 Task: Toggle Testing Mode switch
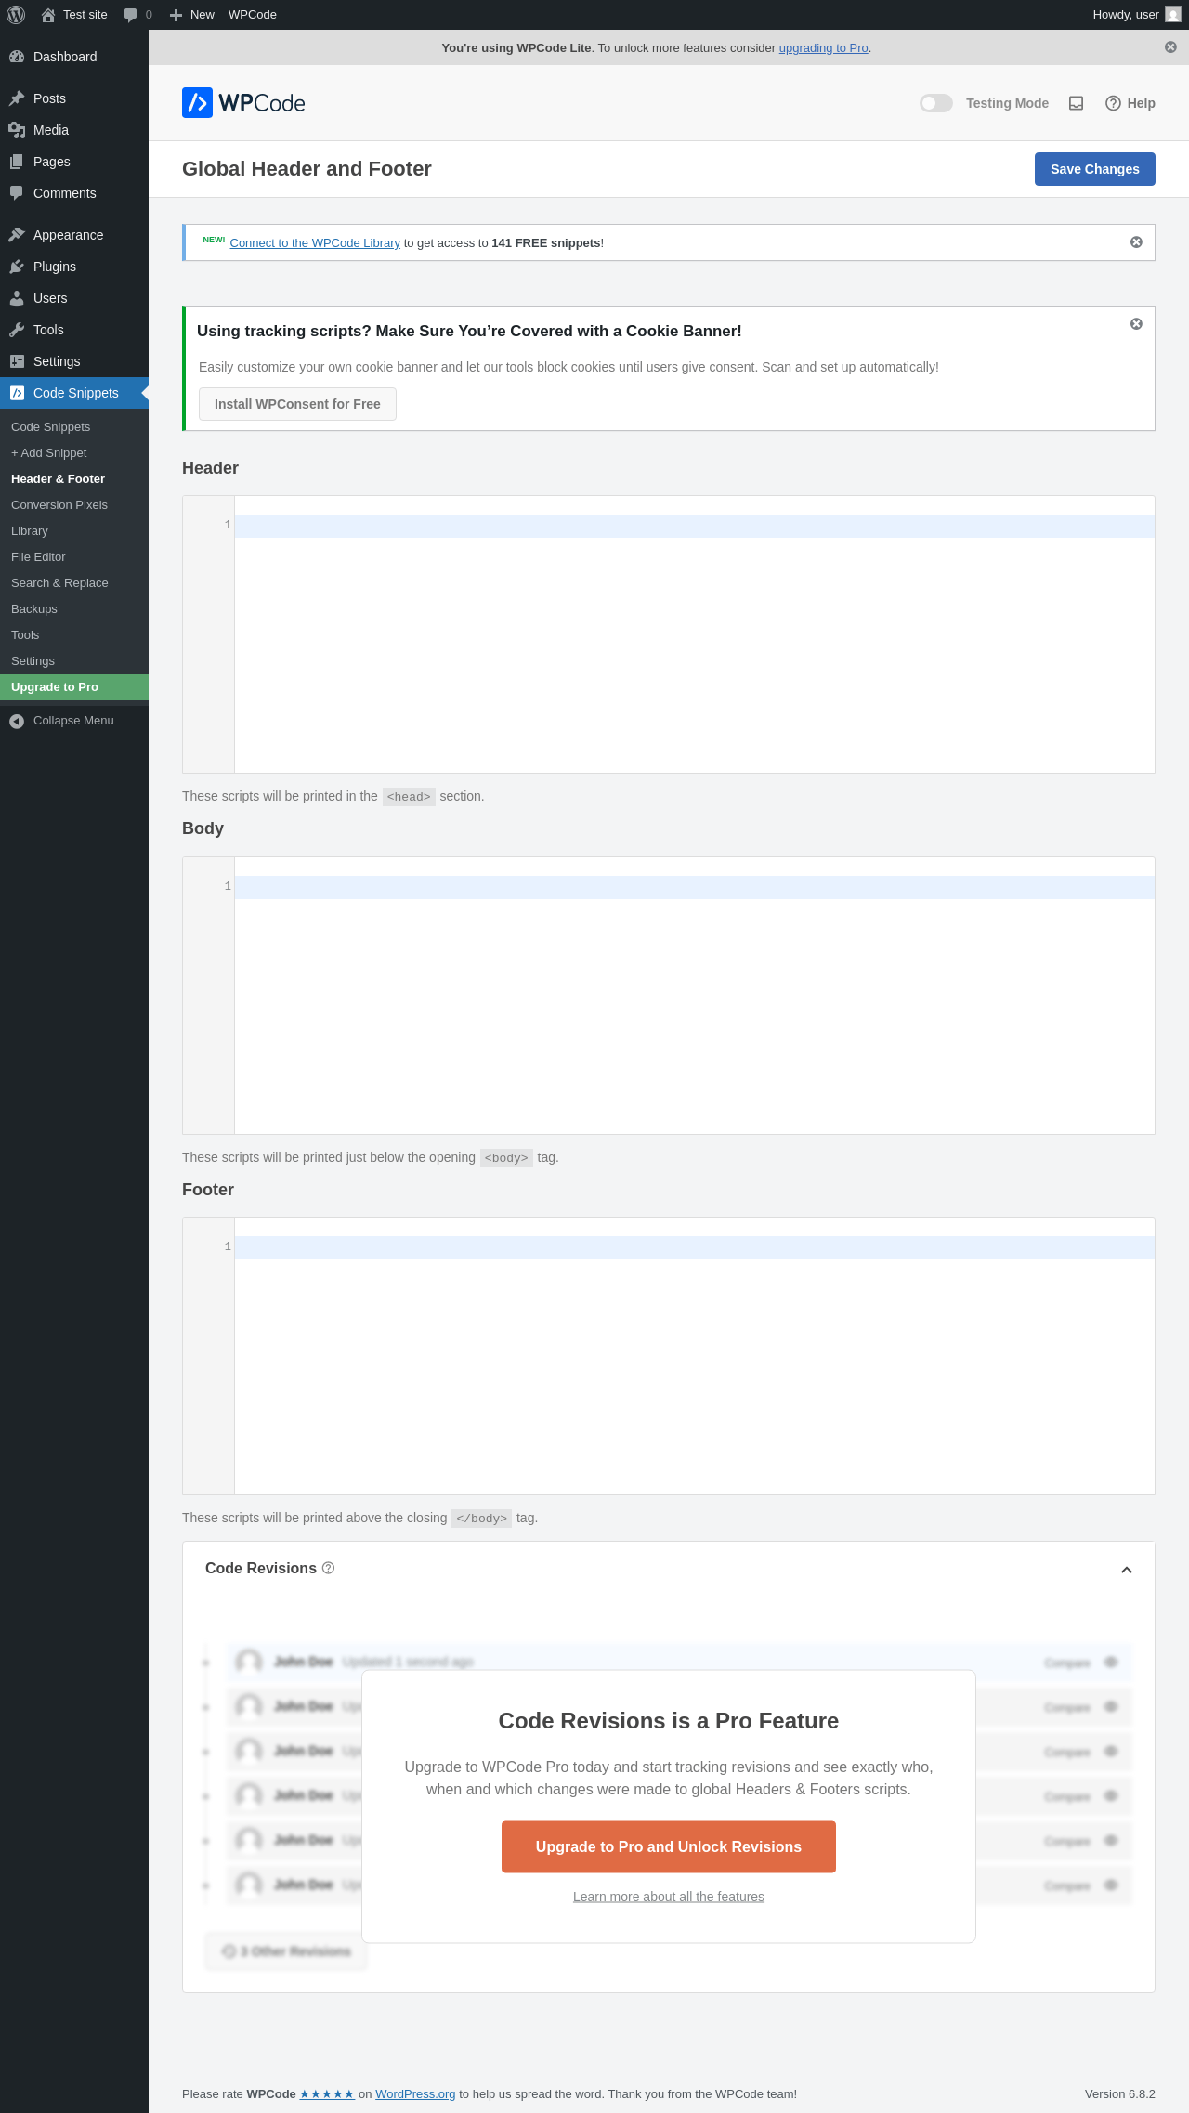(936, 103)
